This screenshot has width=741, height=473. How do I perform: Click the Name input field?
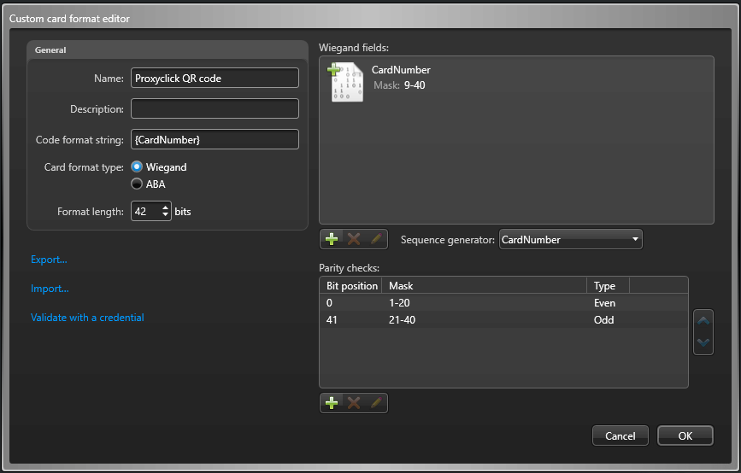point(215,78)
